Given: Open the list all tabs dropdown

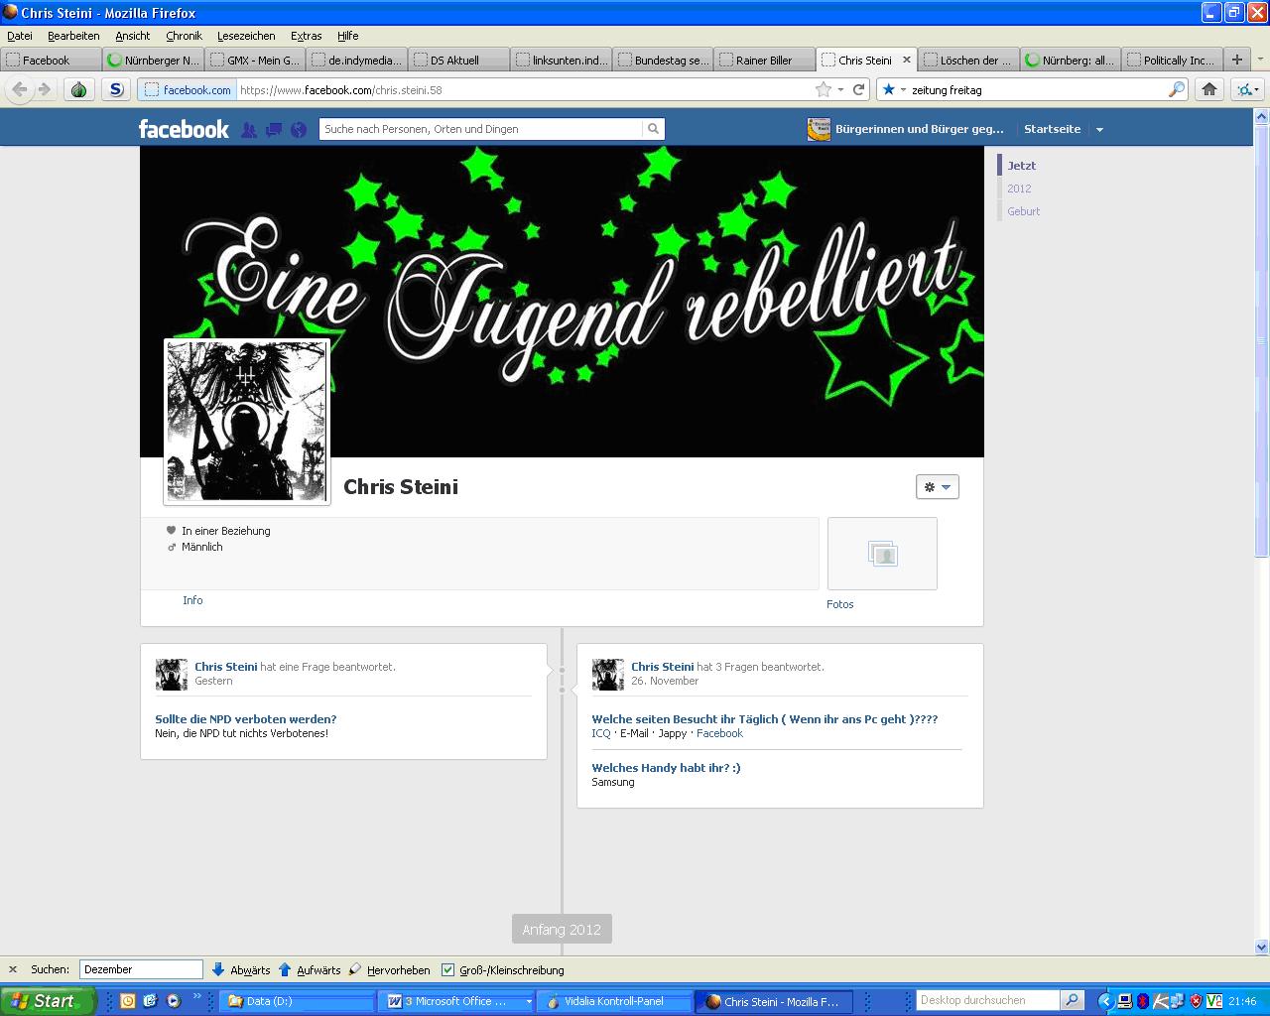Looking at the screenshot, I should pos(1260,60).
